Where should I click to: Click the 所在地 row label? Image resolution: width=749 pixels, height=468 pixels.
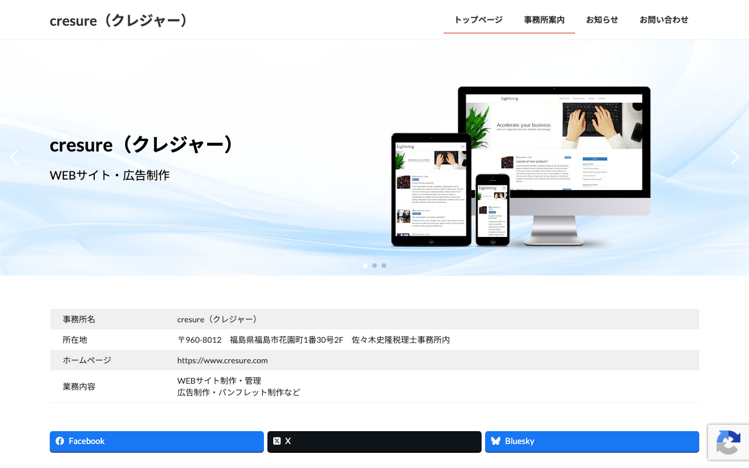click(x=75, y=340)
